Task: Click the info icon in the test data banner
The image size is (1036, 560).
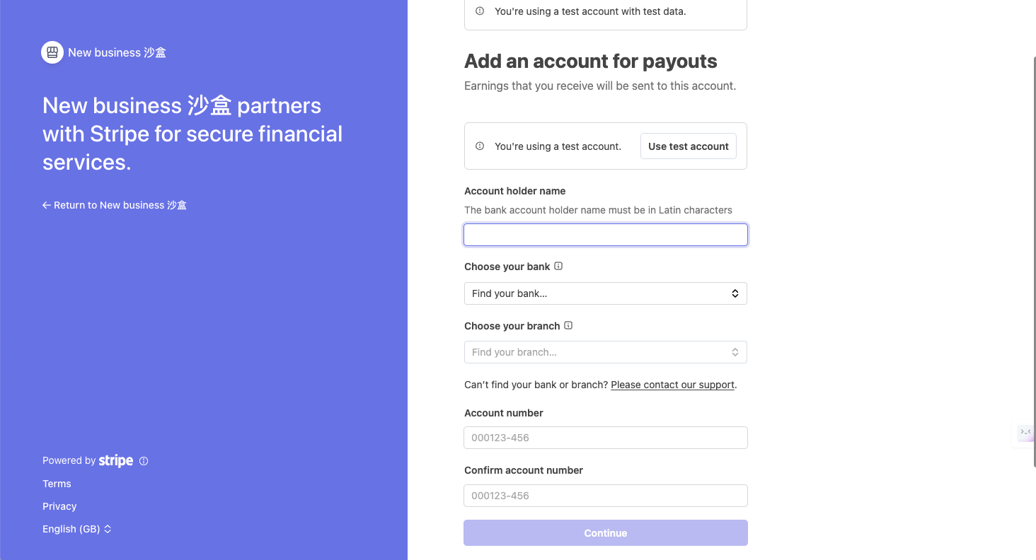Action: 480,11
